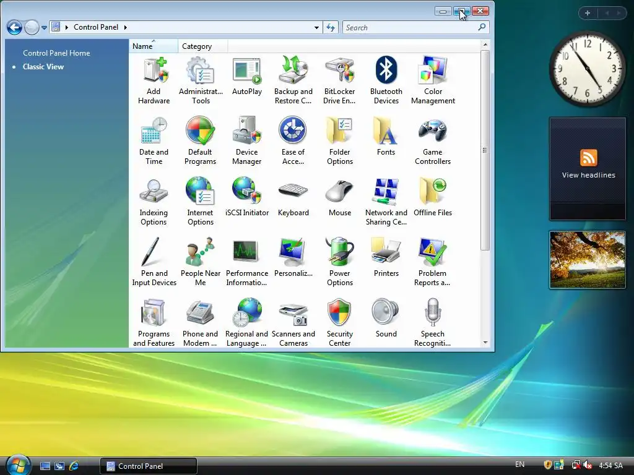Image resolution: width=634 pixels, height=475 pixels.
Task: Click in the Search field
Action: click(x=415, y=27)
